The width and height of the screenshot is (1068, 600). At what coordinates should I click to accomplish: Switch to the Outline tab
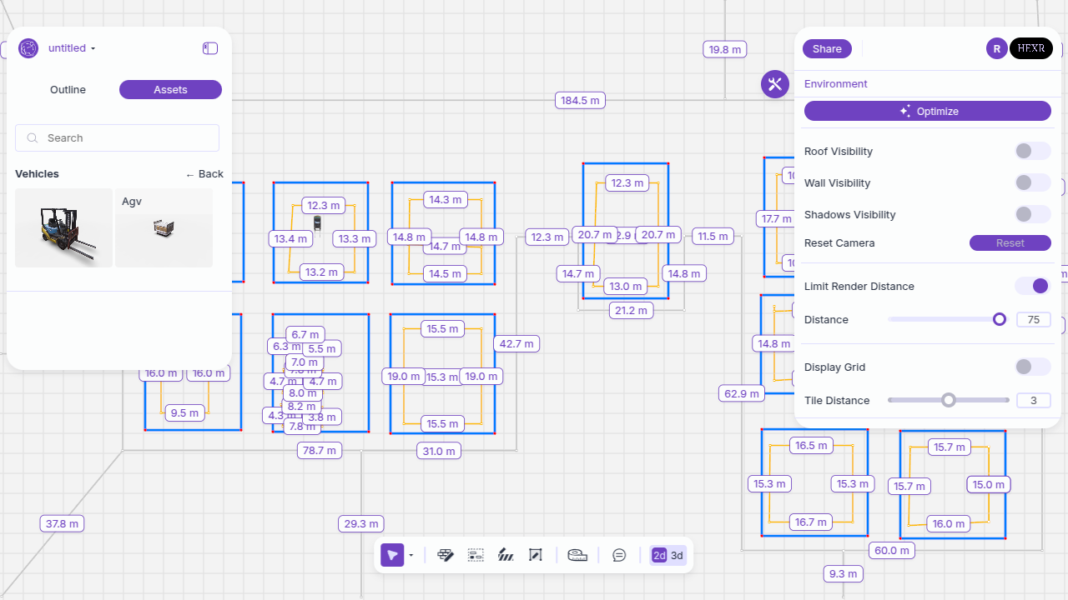pos(68,90)
